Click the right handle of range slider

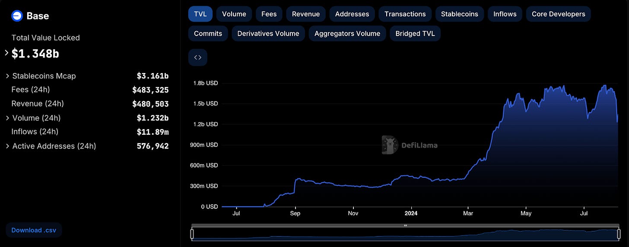[619, 234]
